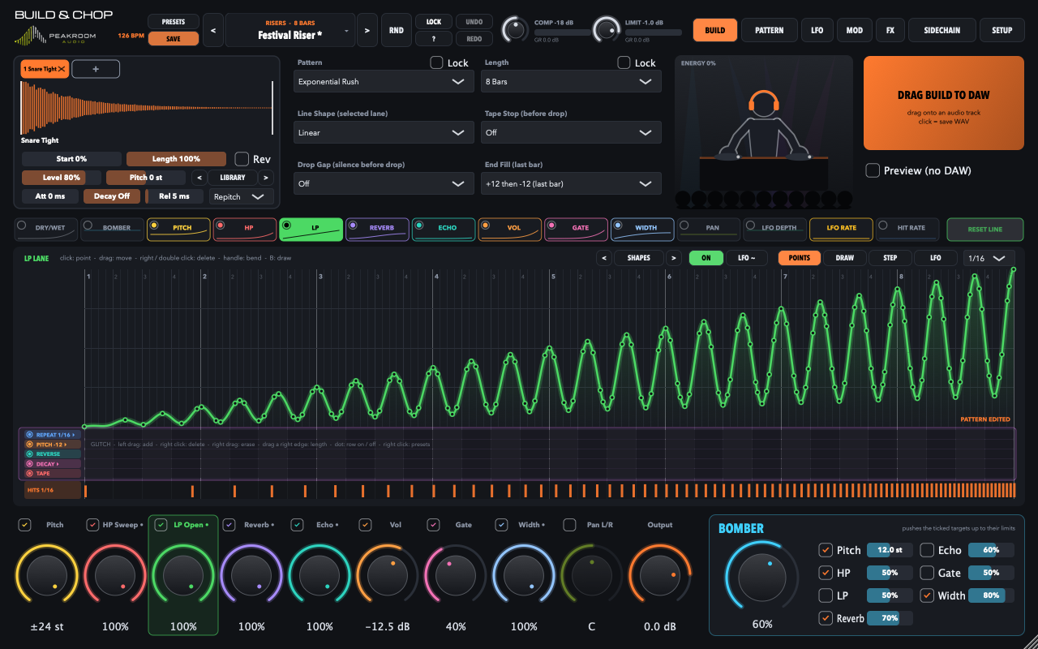Untick the HP Sweep knob checkbox

pyautogui.click(x=93, y=525)
